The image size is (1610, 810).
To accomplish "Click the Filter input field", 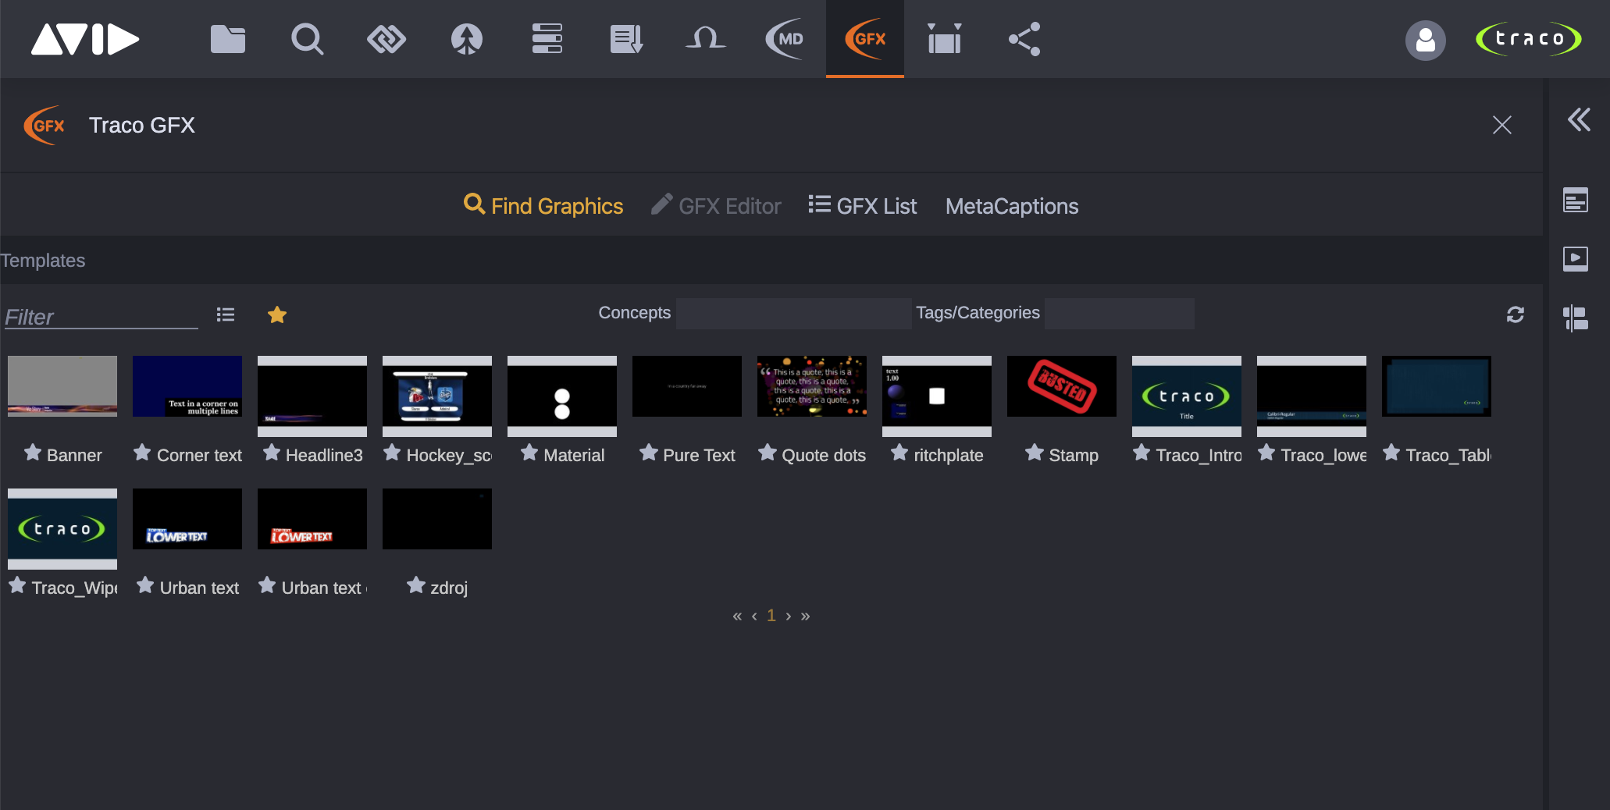I will pyautogui.click(x=102, y=317).
